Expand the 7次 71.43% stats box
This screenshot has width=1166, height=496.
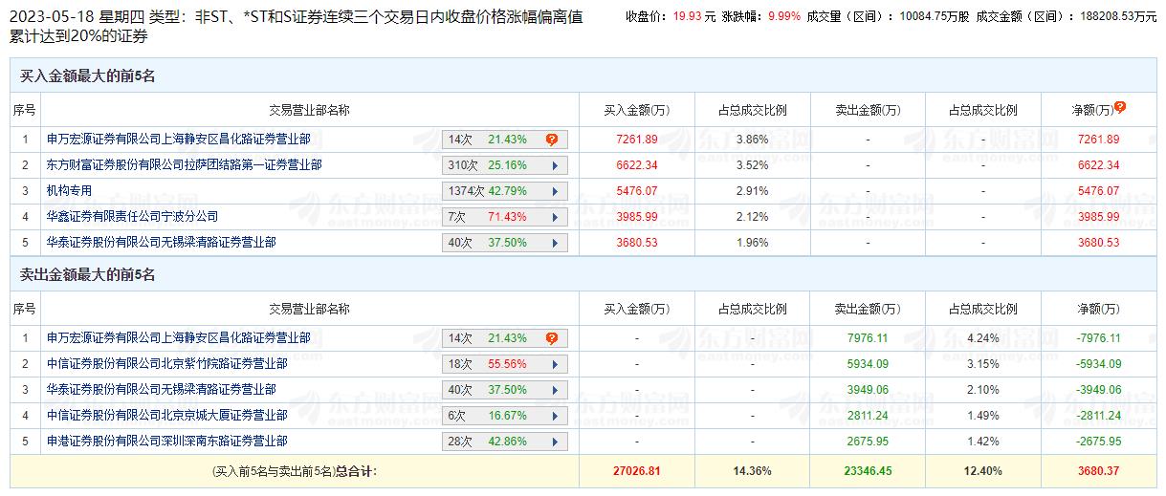[x=504, y=217]
